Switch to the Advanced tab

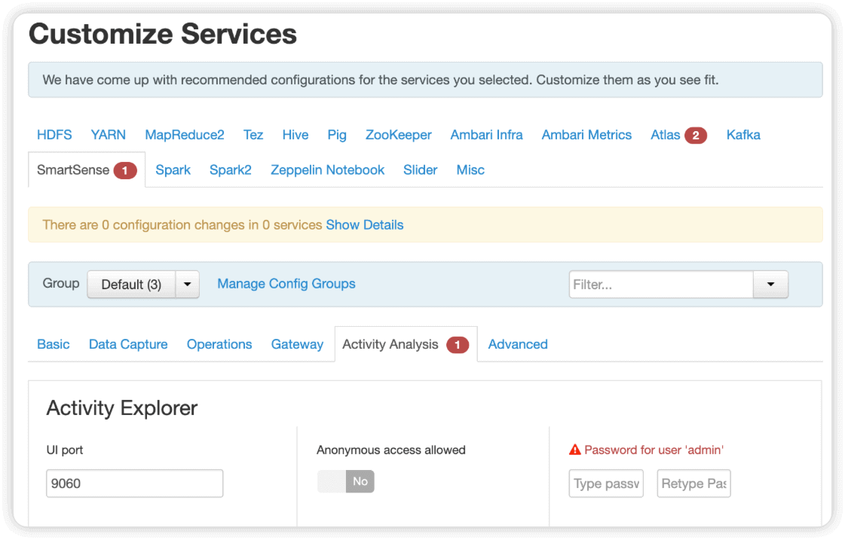click(518, 344)
